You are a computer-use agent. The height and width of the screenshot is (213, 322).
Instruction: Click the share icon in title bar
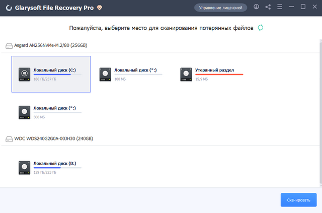[x=268, y=7]
